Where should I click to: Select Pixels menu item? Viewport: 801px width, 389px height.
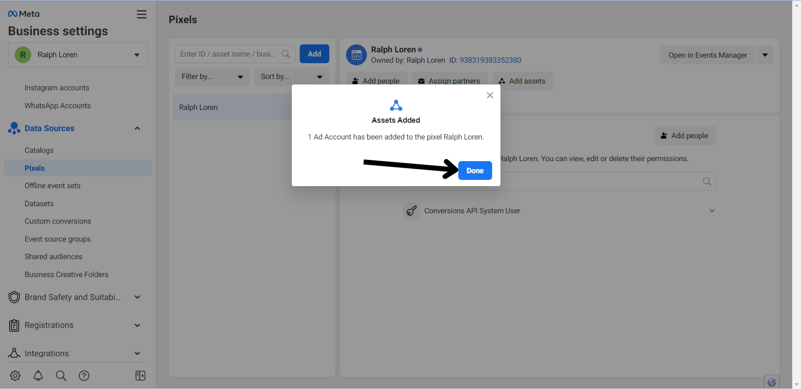tap(78, 168)
